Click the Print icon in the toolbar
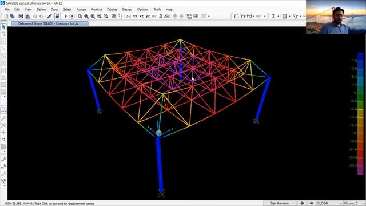The height and width of the screenshot is (206, 366). (27, 16)
